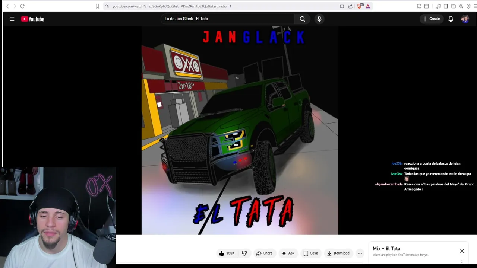The image size is (477, 268).
Task: Open the notifications bell
Action: point(451,19)
